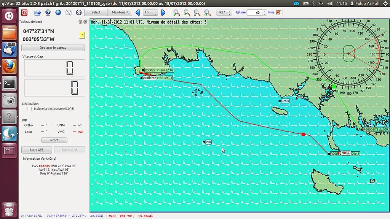Click the status bar Vent 281.70° text
The height and width of the screenshot is (219, 390).
[129, 216]
